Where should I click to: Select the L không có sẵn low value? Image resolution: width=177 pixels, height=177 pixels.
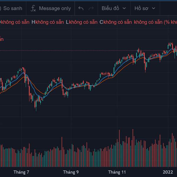click(x=82, y=22)
